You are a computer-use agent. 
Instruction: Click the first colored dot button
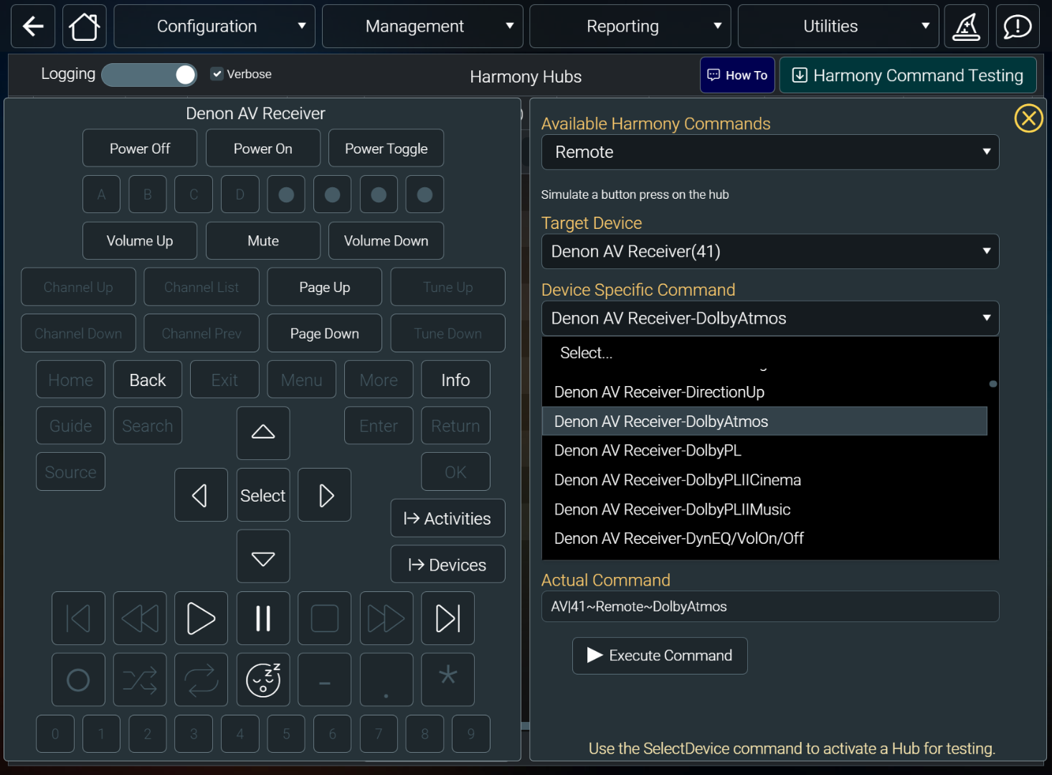pyautogui.click(x=286, y=194)
